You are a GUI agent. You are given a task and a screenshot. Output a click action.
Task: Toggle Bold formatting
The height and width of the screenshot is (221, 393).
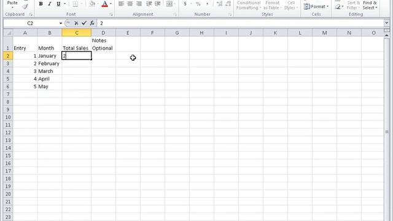click(x=41, y=4)
